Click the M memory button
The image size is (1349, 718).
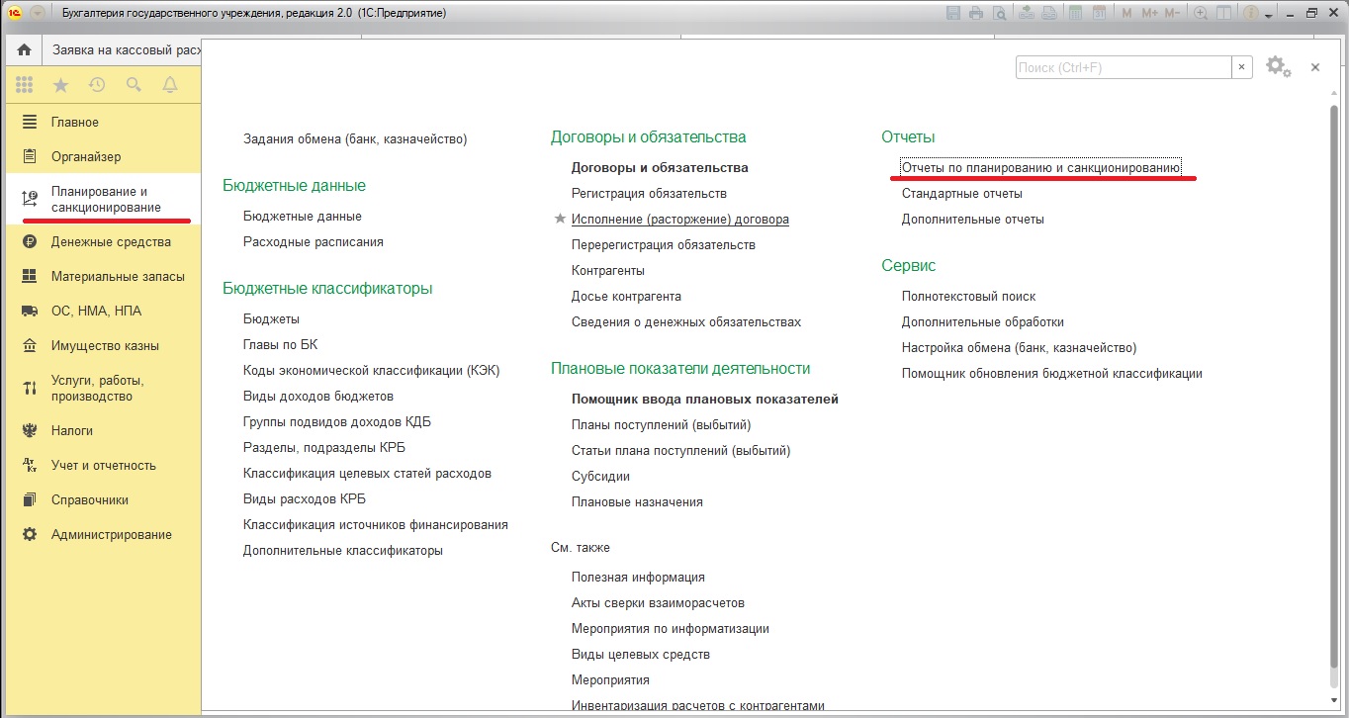tap(1126, 13)
